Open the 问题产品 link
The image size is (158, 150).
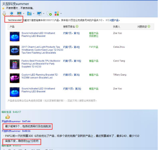click(x=114, y=20)
